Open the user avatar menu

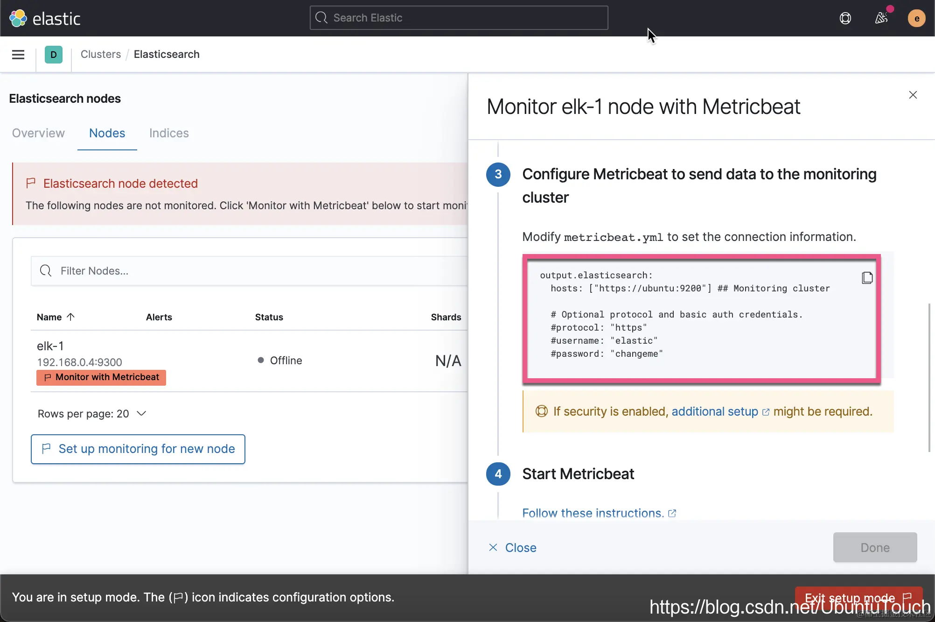(x=916, y=18)
